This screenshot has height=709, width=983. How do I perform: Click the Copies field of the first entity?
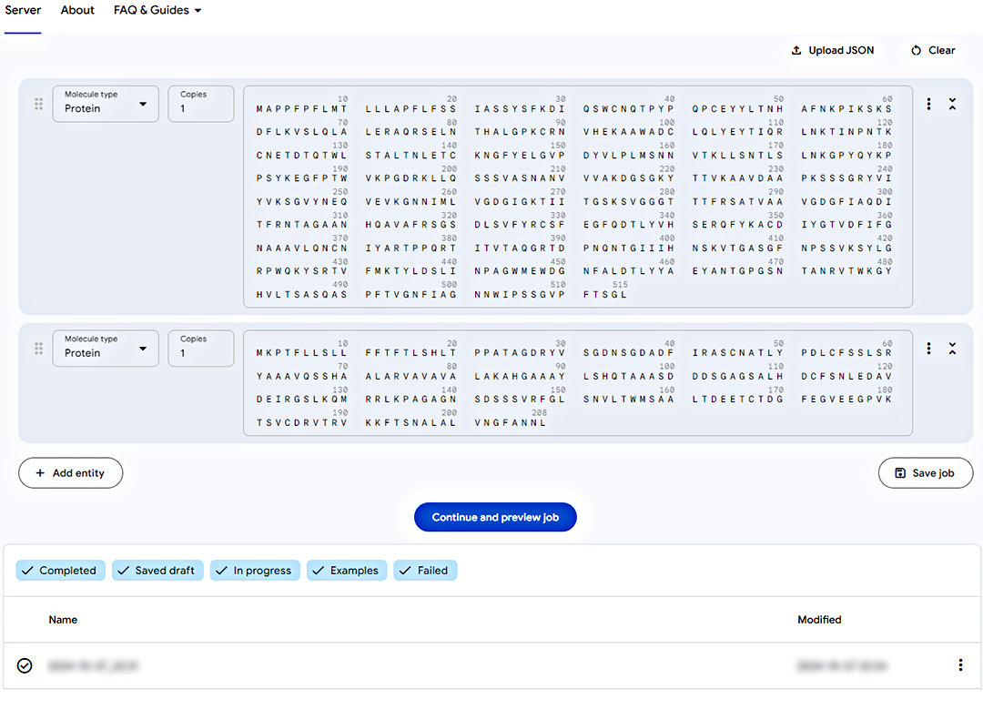tap(200, 104)
